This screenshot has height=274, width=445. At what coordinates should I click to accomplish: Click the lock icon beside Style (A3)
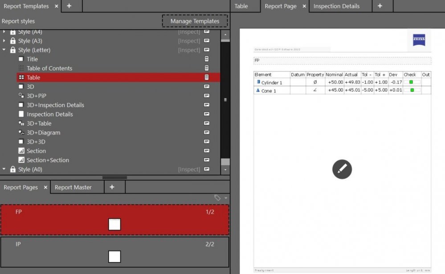(13, 41)
